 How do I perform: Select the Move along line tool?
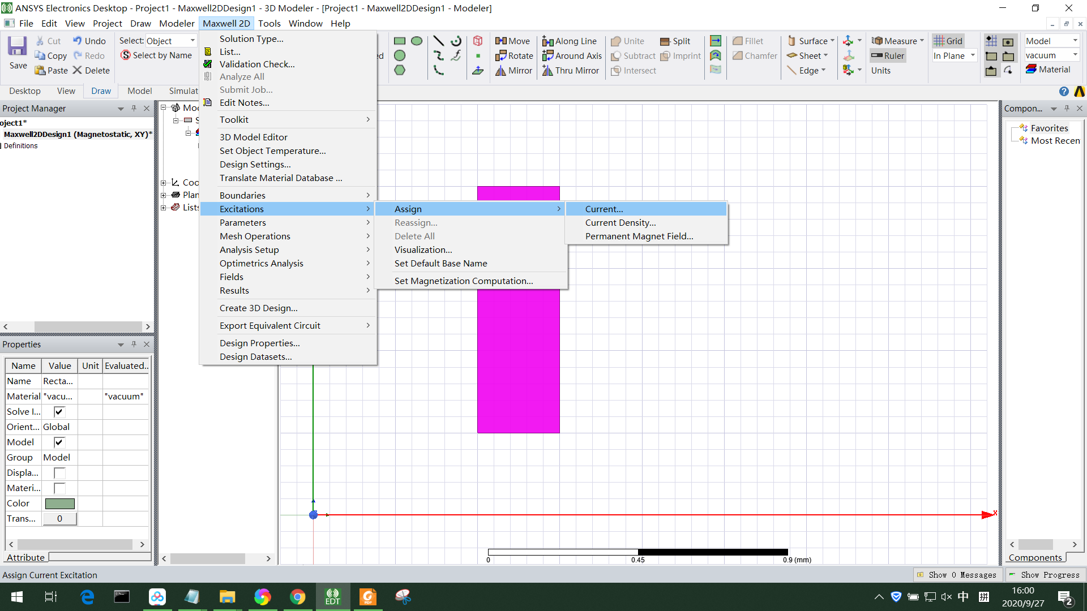pos(570,41)
